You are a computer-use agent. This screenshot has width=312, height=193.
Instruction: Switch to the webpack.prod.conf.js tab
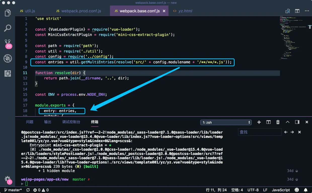click(x=81, y=11)
